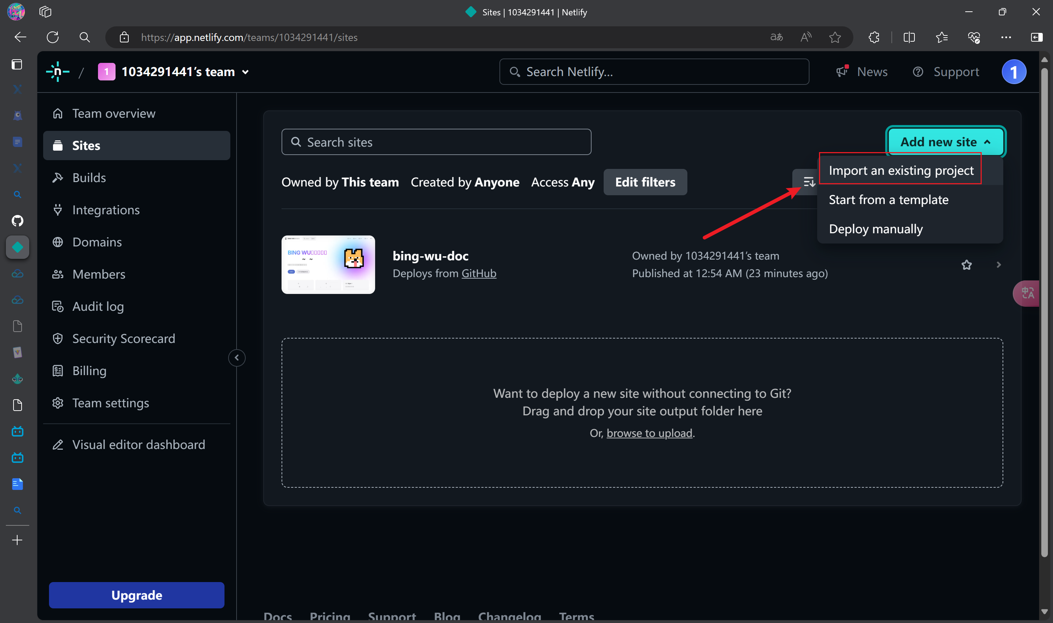Click the browse to upload link
This screenshot has width=1053, height=623.
649,433
